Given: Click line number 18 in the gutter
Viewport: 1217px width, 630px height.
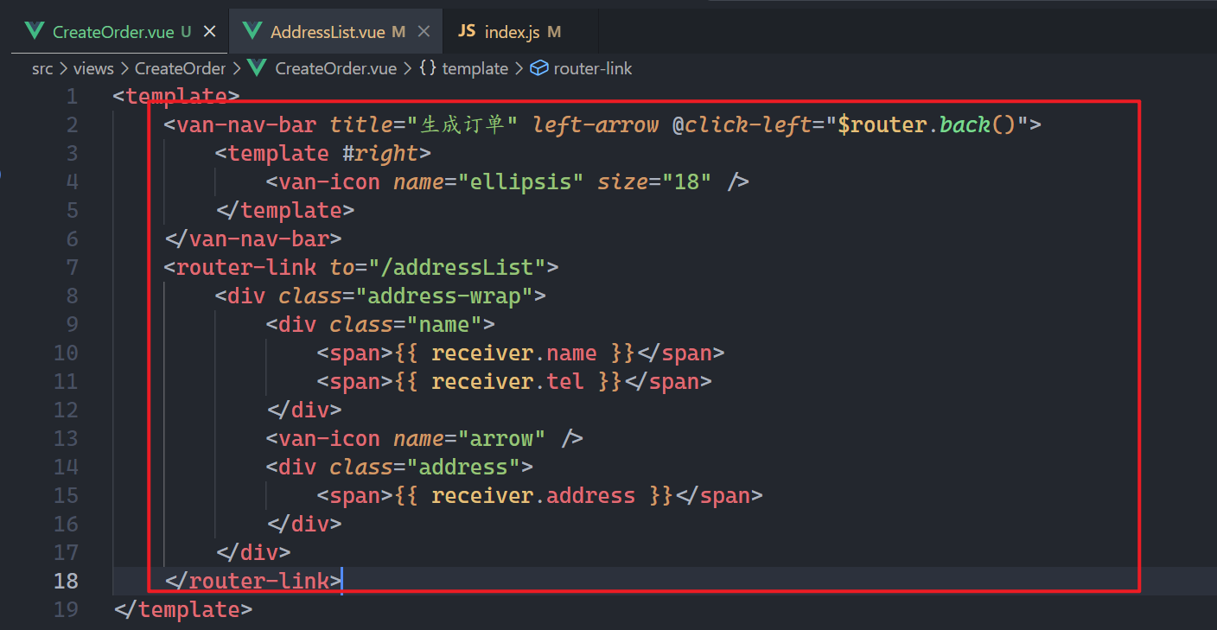Looking at the screenshot, I should (66, 582).
